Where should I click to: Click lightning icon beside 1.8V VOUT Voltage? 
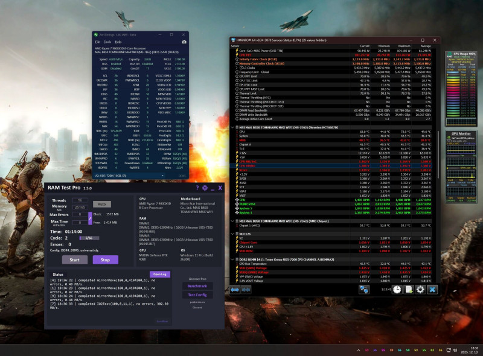237,281
